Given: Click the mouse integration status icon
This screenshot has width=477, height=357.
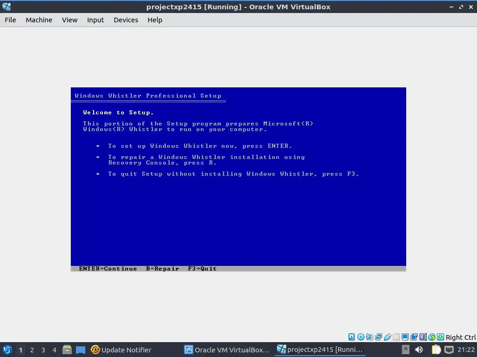Looking at the screenshot, I should 432,337.
